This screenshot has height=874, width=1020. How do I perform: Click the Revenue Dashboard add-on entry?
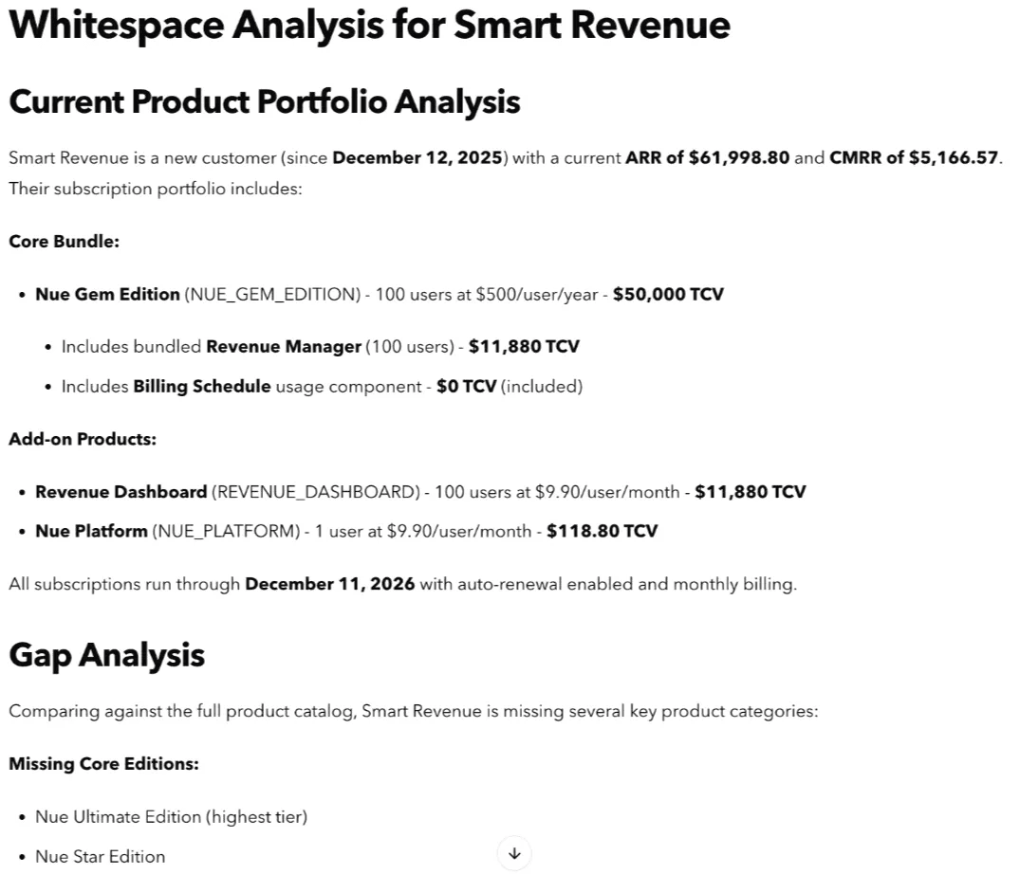pos(120,491)
